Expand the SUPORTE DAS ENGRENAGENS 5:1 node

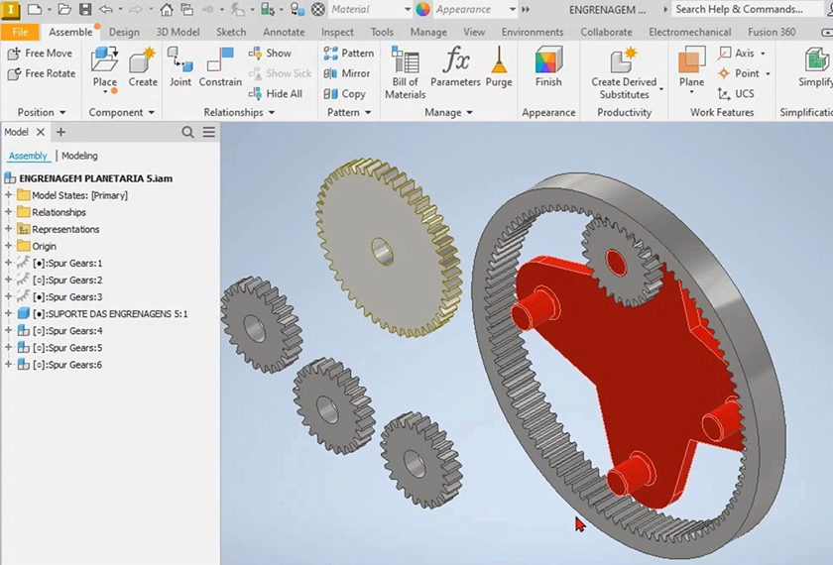pos(9,314)
